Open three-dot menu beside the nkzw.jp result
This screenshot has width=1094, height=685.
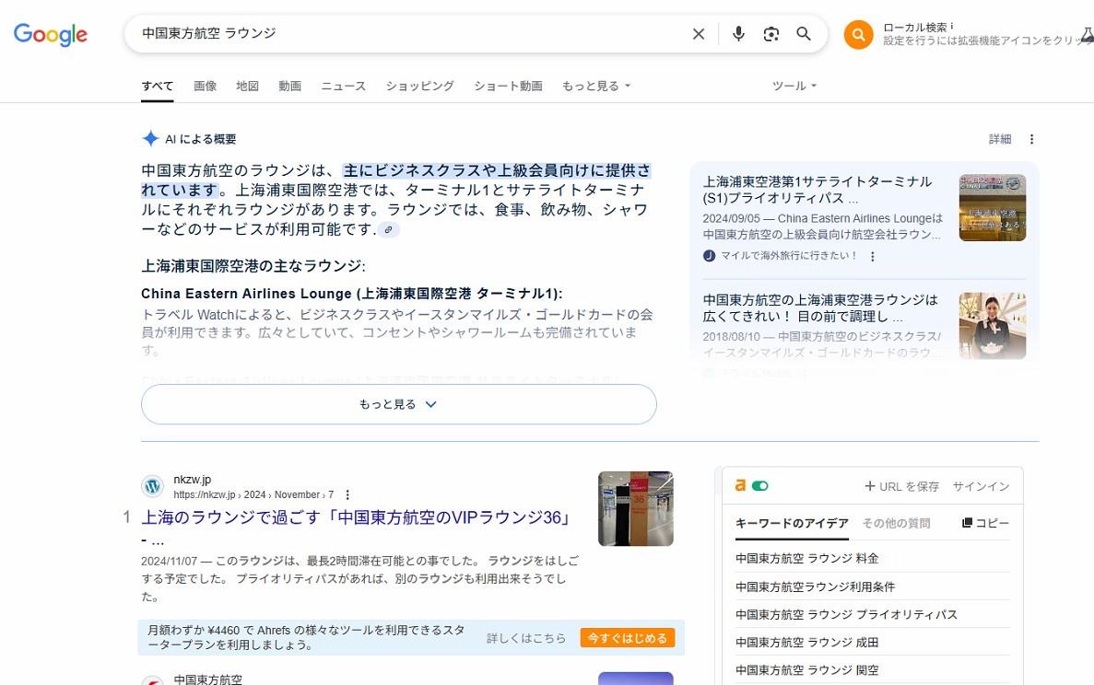click(x=347, y=494)
